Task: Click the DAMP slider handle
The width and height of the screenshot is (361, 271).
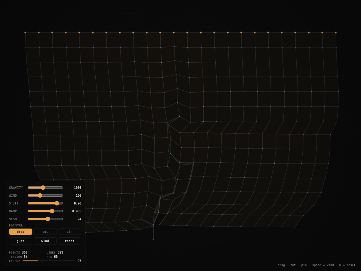Action: [x=52, y=211]
